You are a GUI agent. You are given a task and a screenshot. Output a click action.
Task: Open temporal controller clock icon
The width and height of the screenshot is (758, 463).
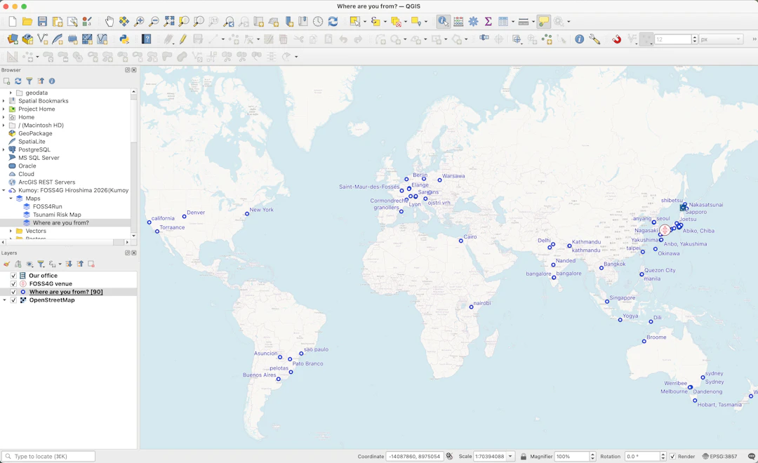pyautogui.click(x=318, y=21)
